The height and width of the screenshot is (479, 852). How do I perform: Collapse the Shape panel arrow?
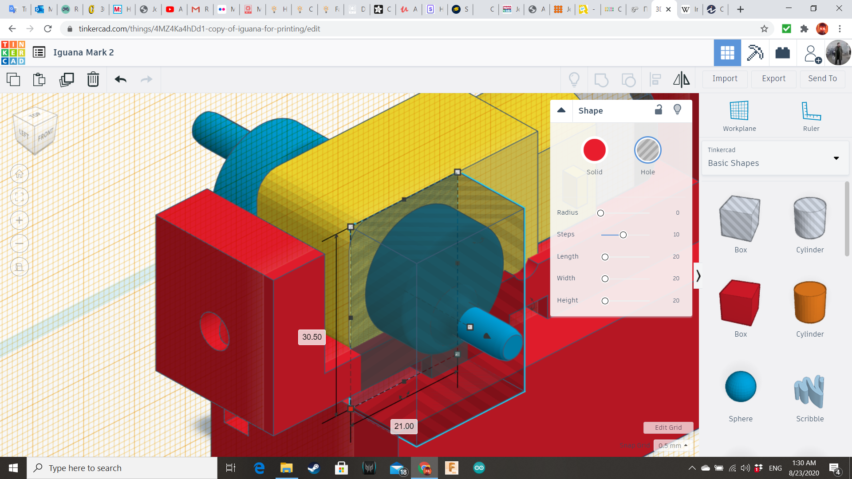point(561,110)
